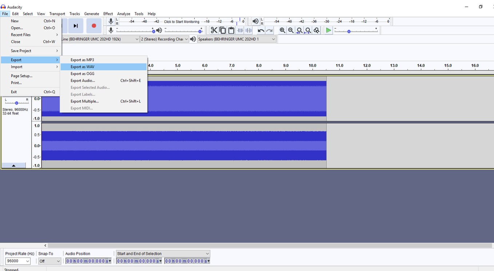Viewport: 494px width, 271px height.
Task: Click the red Record button
Action: [94, 26]
